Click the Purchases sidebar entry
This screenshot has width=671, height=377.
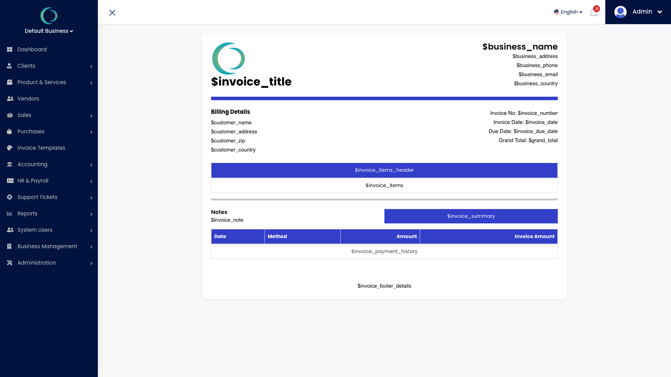(x=31, y=131)
